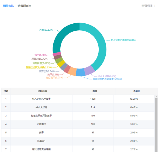Click table cell 洗剪吹1
The height and width of the screenshot is (152, 159).
click(x=42, y=141)
